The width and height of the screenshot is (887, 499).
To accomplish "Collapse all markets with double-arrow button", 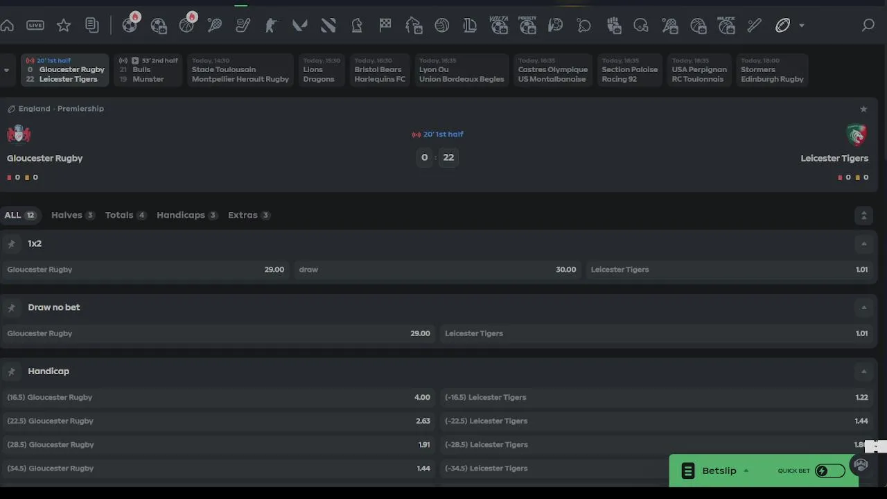I will (863, 216).
